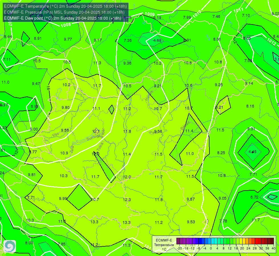Click the purple -20 swatch in legend

(x=178, y=241)
